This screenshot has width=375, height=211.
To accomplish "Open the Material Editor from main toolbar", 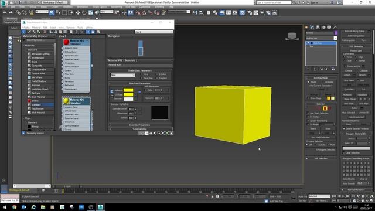I will (242, 12).
